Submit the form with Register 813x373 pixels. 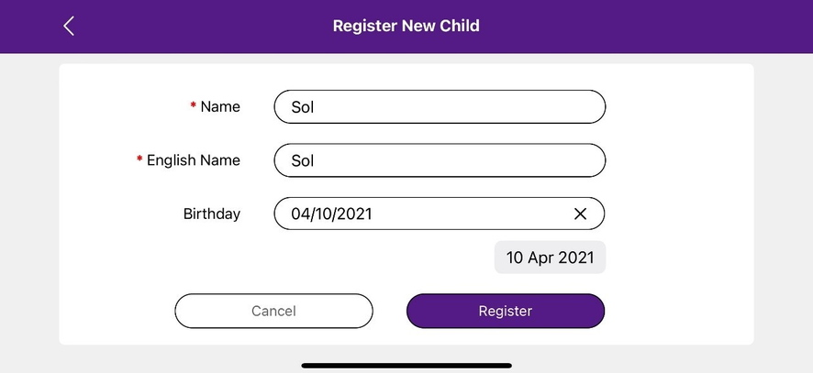(506, 311)
